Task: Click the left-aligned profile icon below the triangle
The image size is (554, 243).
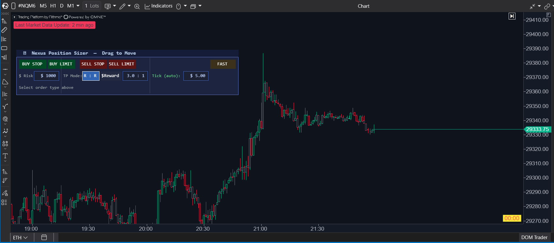Action: pos(5,94)
